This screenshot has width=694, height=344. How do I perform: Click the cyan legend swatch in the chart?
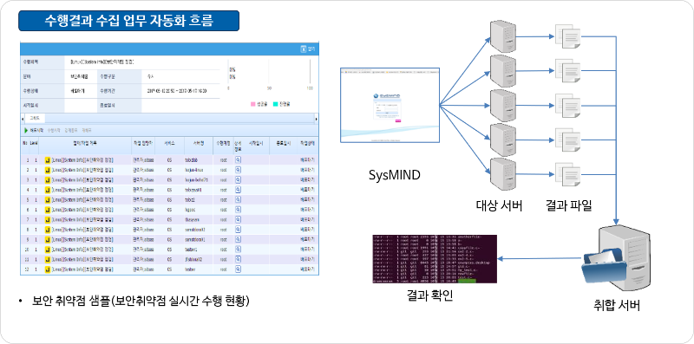coord(275,104)
